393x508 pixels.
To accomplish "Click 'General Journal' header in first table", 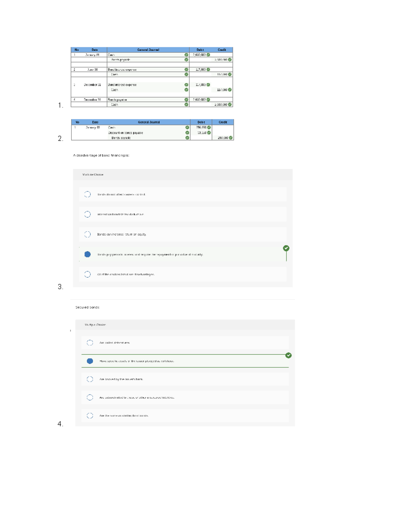I will point(148,50).
